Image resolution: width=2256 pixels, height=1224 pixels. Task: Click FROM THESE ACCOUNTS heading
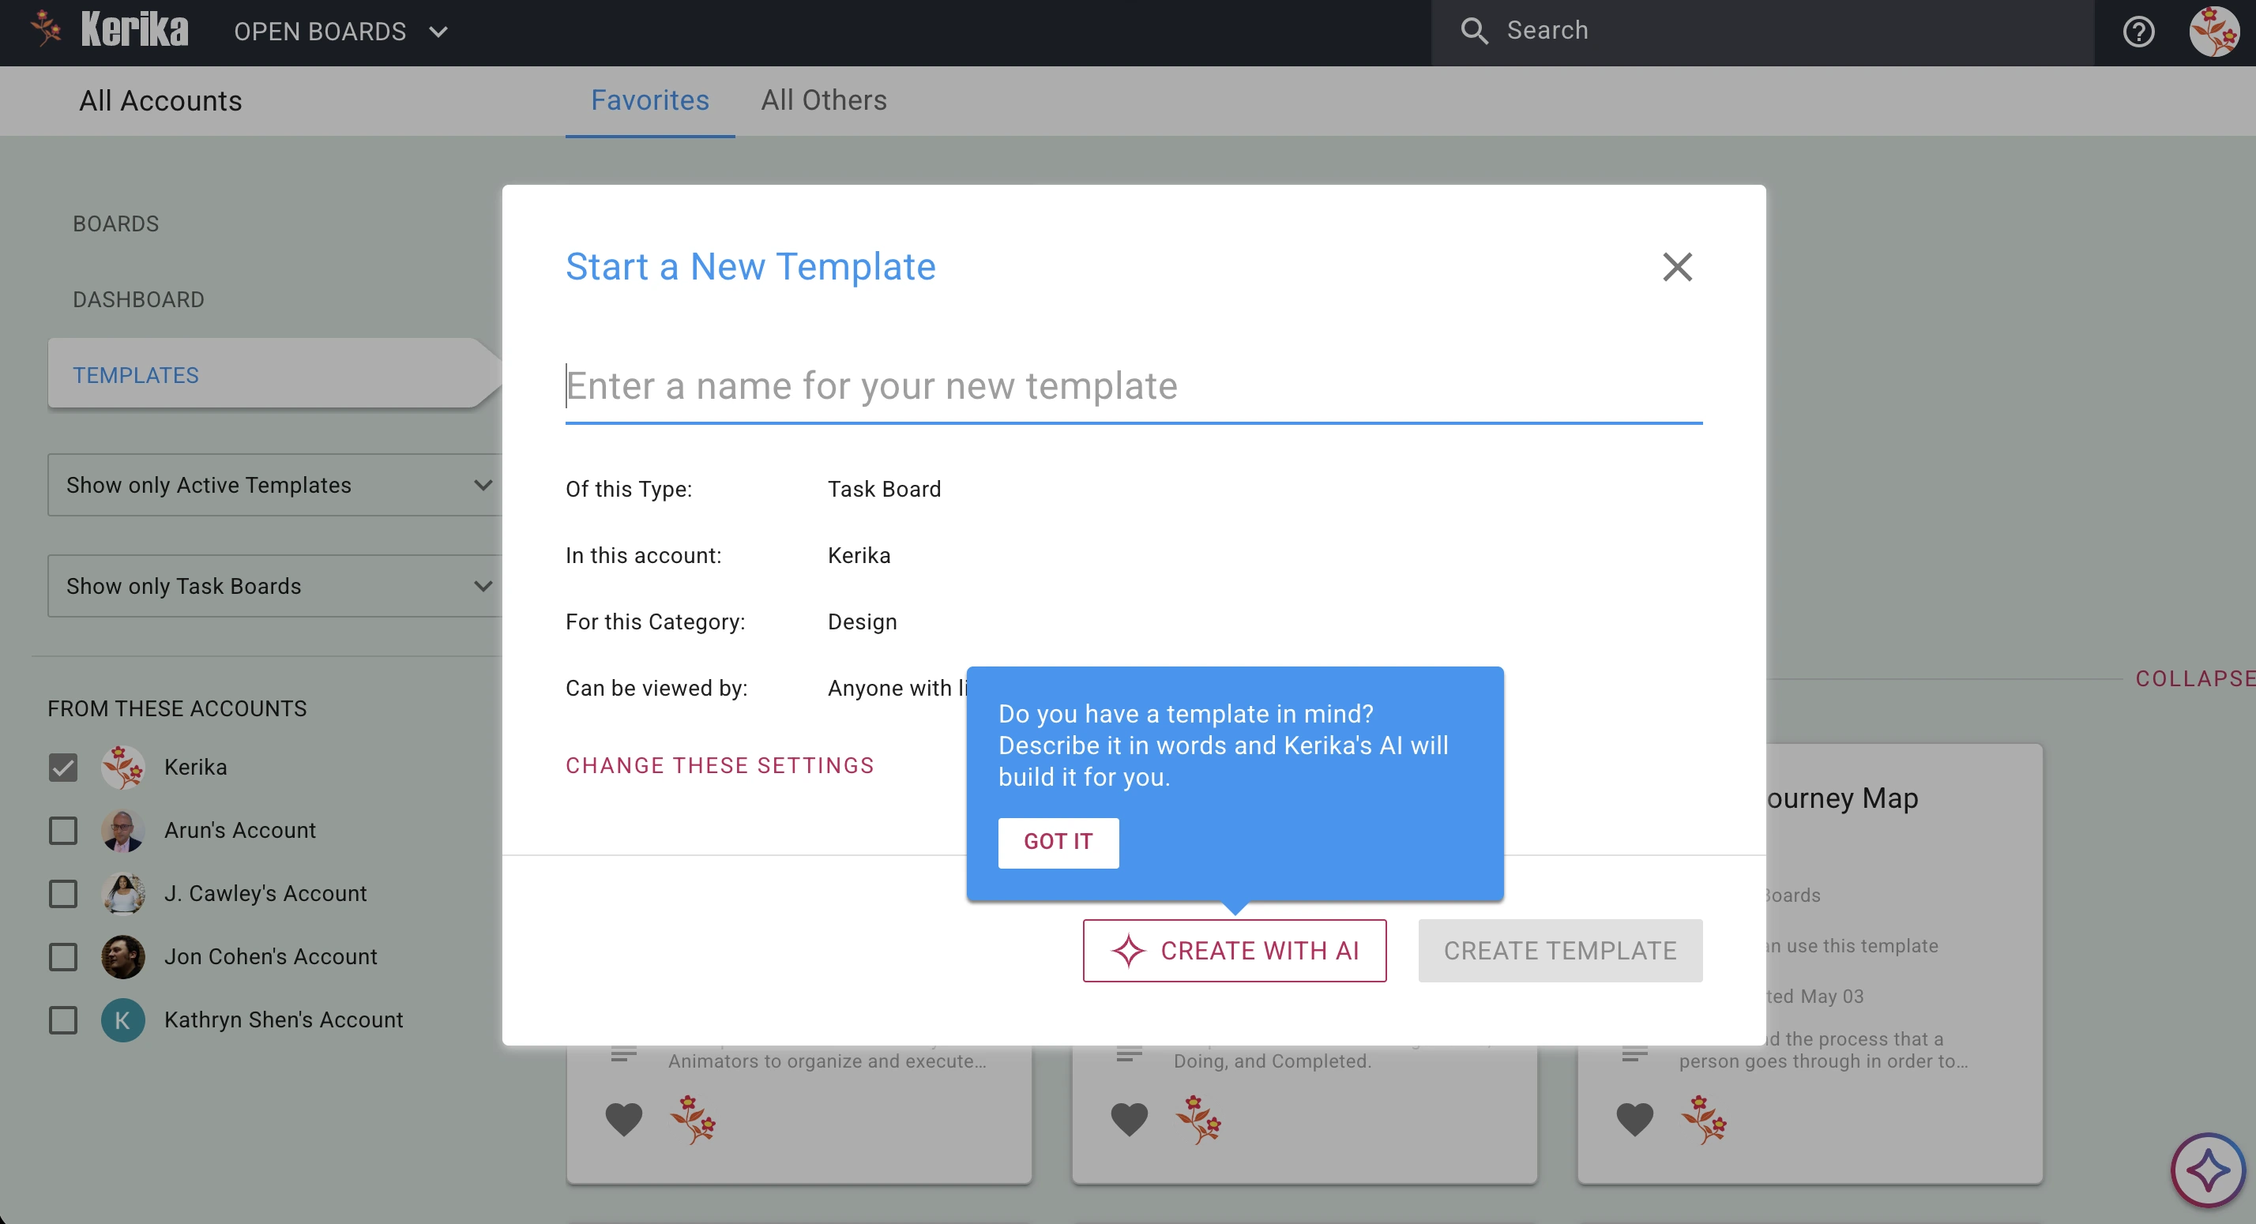(x=178, y=709)
